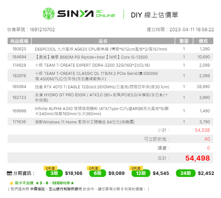
Task: Click the credit card icon beside 分期資訊
Action: coord(10,173)
